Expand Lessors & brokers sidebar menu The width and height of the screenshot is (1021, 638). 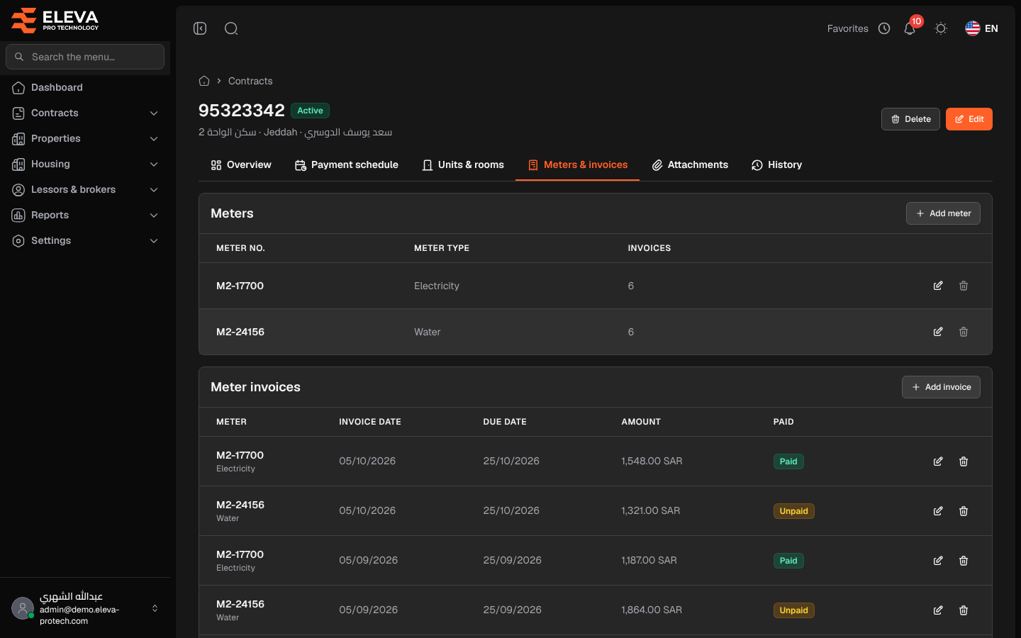pos(85,189)
